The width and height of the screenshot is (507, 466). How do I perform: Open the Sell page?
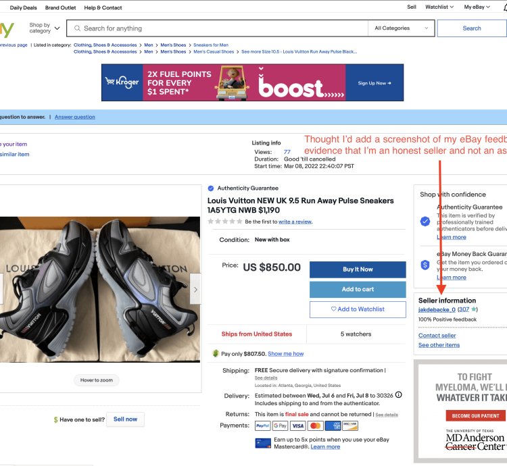click(411, 7)
